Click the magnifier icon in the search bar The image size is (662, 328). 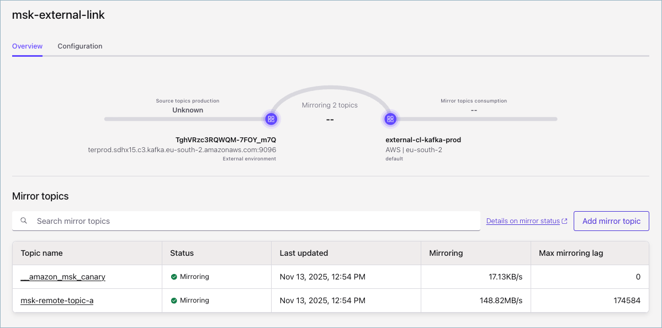click(24, 221)
